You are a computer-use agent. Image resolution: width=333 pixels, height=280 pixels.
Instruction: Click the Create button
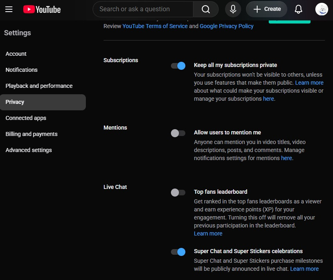266,9
